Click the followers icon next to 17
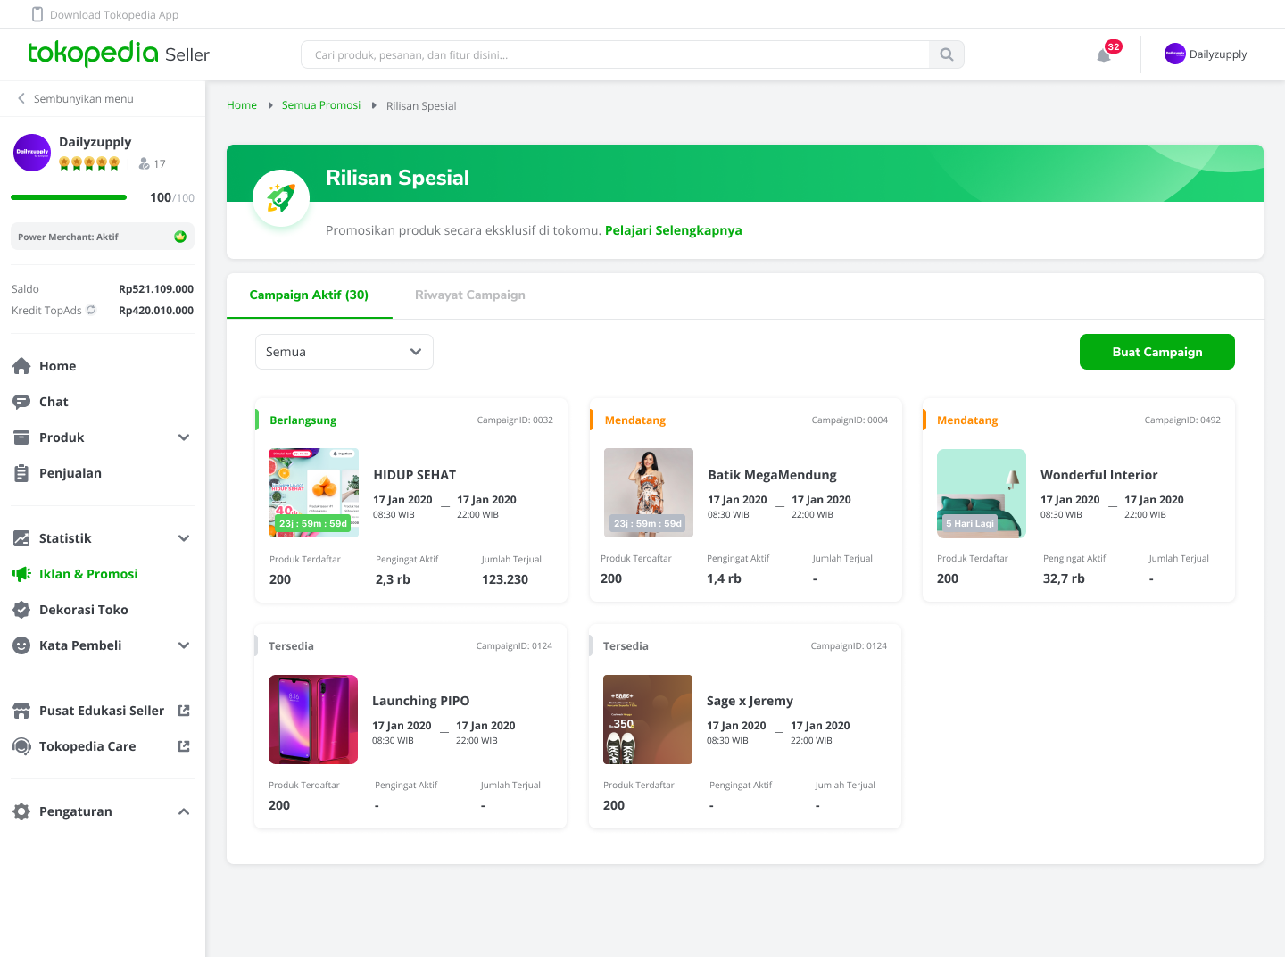 point(145,163)
